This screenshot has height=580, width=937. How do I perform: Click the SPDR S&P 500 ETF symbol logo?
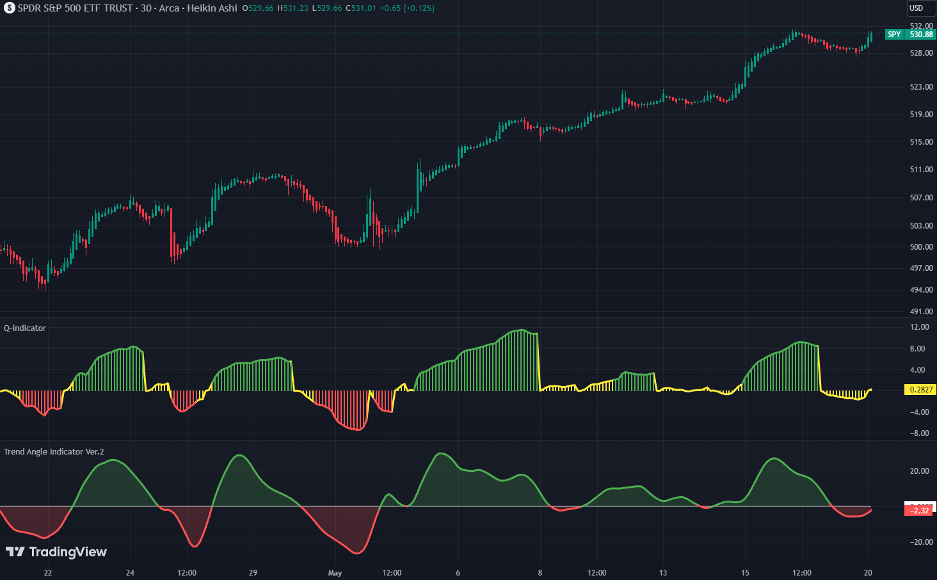(x=9, y=8)
